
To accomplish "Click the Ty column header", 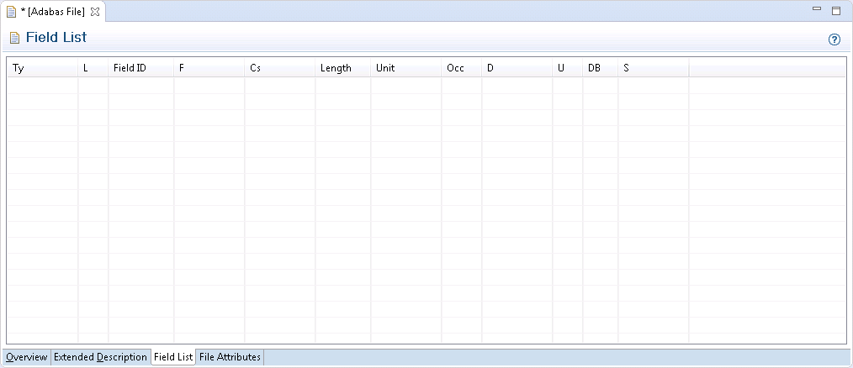I will (42, 68).
